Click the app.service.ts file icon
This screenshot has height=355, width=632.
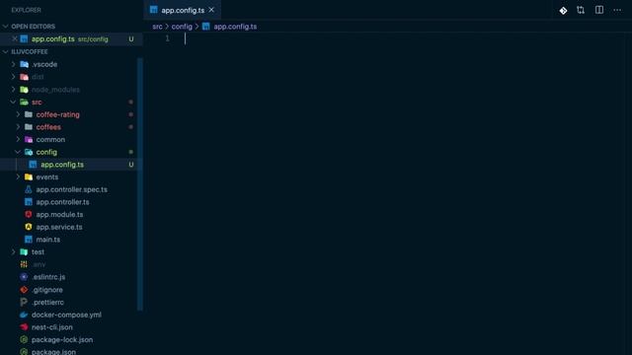click(29, 227)
